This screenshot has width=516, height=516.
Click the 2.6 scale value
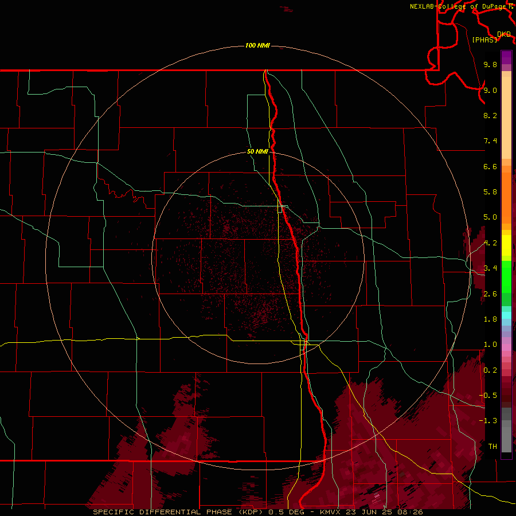[x=490, y=294]
